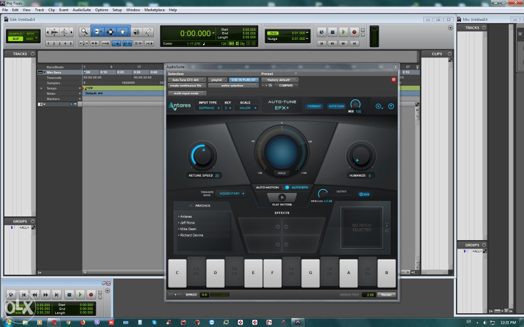Viewport: 524px width, 327px height.
Task: Open Auto-Tune help question mark
Action: point(391,106)
